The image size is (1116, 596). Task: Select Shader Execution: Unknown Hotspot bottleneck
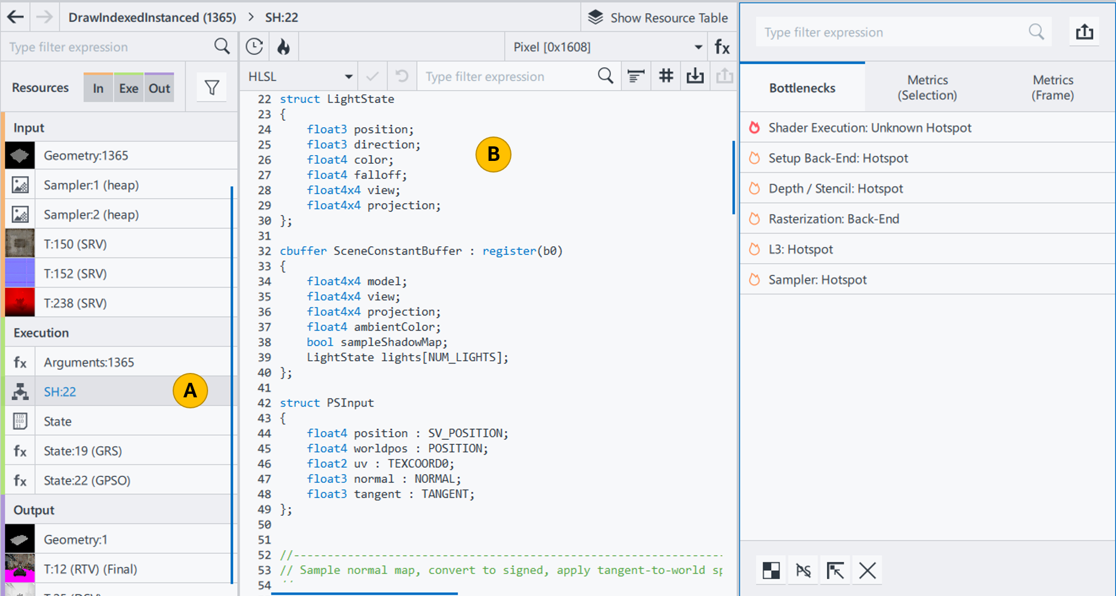(870, 128)
